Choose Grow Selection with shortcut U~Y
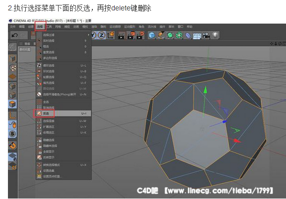 64,127
